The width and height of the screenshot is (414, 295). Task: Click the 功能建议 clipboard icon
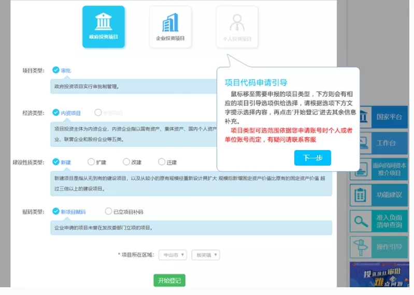coord(360,195)
